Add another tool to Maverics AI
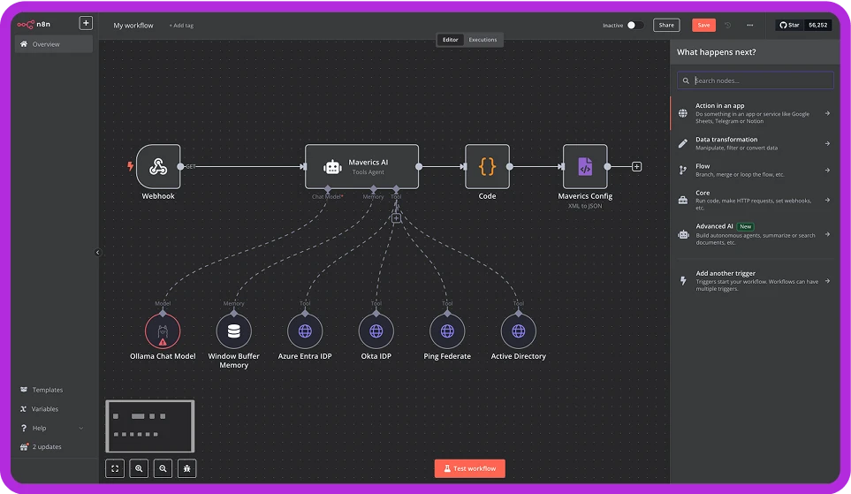The height and width of the screenshot is (494, 851). point(396,218)
